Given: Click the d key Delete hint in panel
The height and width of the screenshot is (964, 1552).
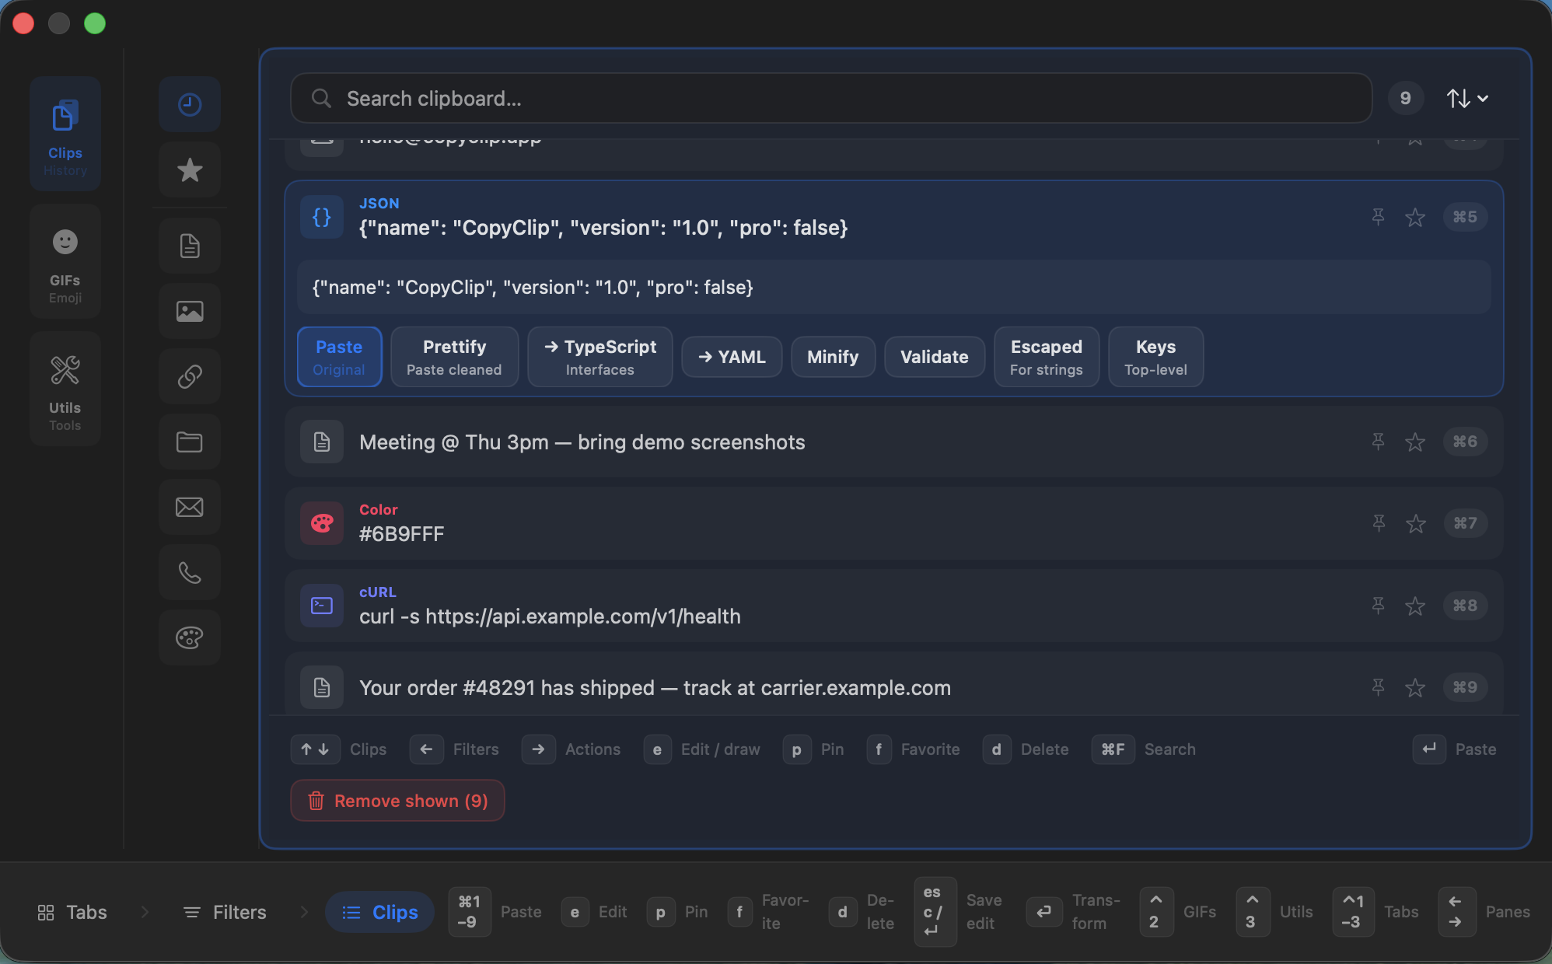Looking at the screenshot, I should (x=1026, y=749).
